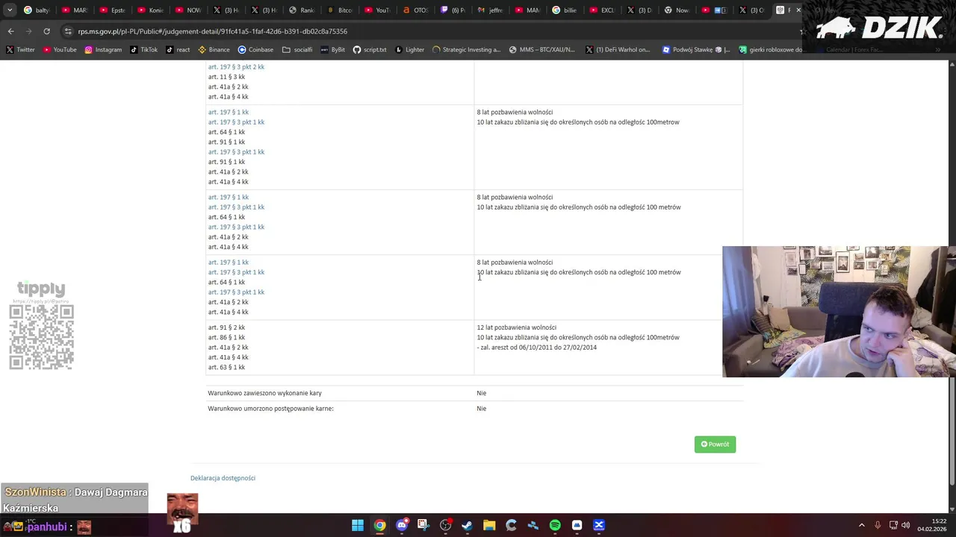Open the Strategic Investing bookmark
Screen dimensions: 956x537
(x=466, y=50)
